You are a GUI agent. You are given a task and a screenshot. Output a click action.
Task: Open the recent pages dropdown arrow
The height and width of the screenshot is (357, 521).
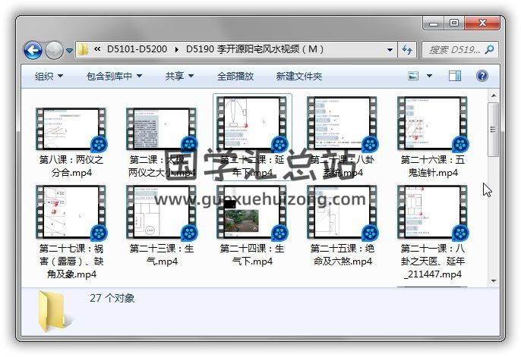(x=69, y=51)
